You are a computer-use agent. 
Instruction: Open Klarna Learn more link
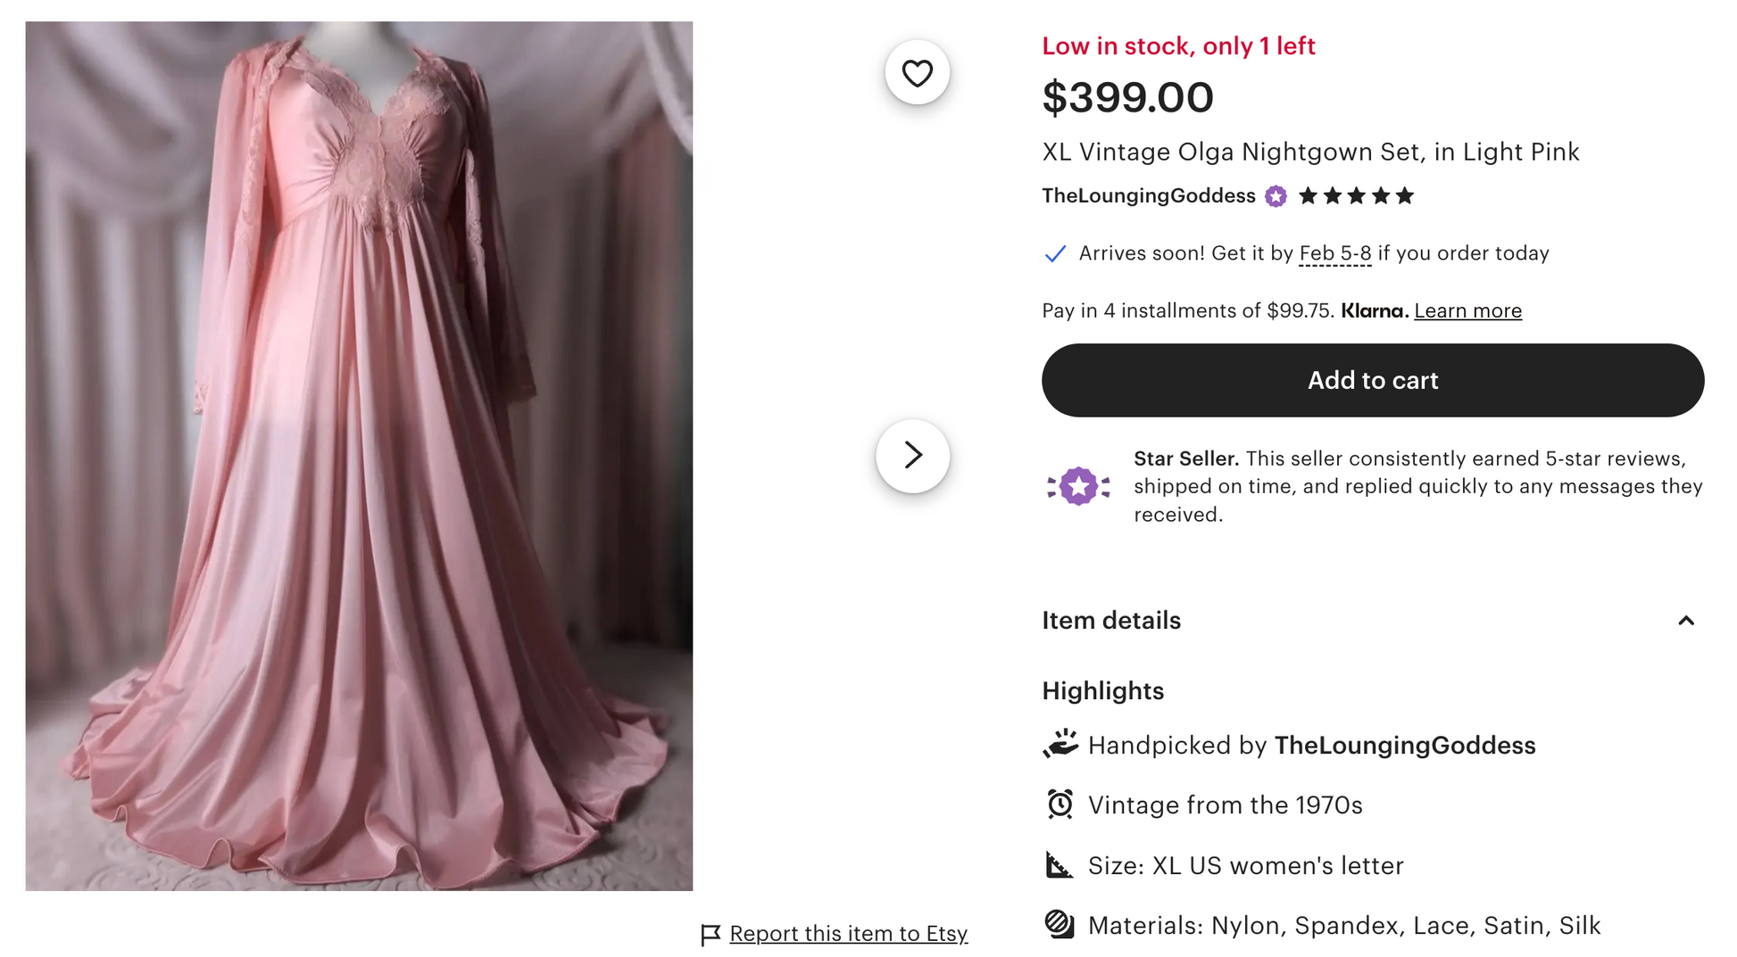click(x=1467, y=311)
